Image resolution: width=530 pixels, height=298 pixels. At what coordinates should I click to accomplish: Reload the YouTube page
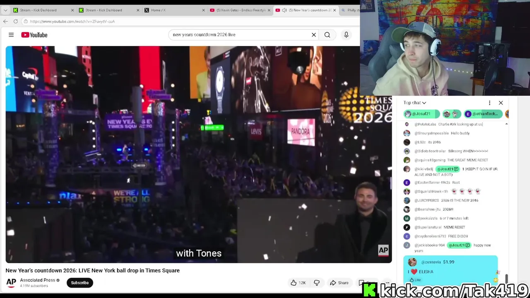16,21
